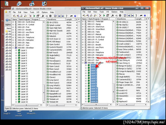Viewport: 166px width, 125px height.
Task: Click the green play icon in right Awave window toolbar
Action: pyautogui.click(x=104, y=15)
